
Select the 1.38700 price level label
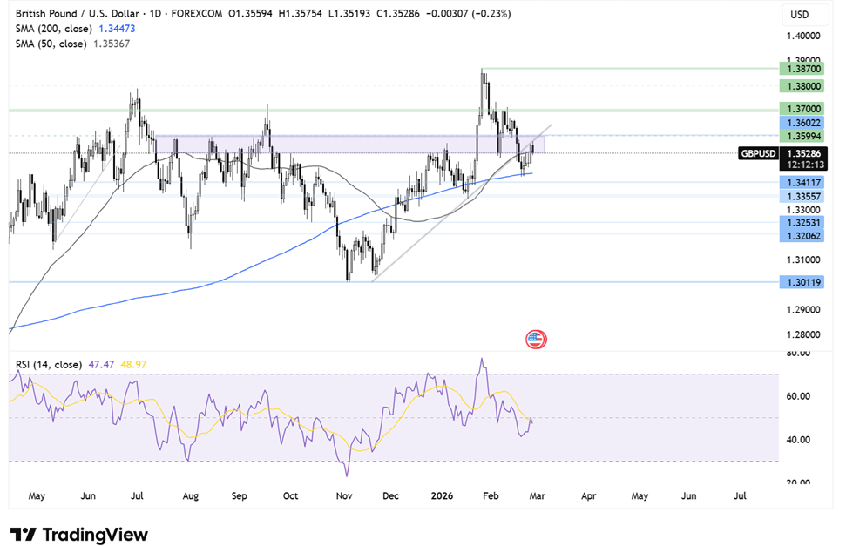click(x=802, y=69)
